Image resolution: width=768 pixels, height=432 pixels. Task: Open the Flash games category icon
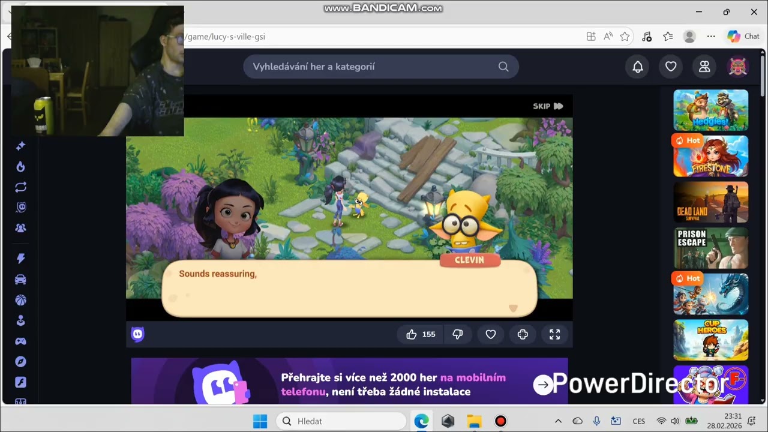20,382
